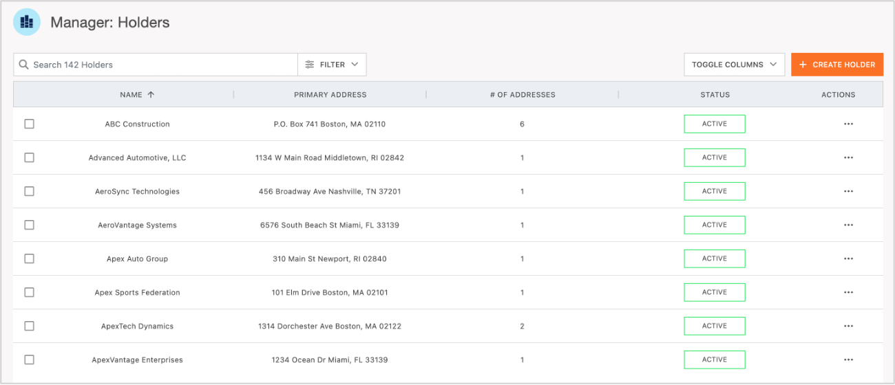Click address 1134 W Main Road Middletown
895x385 pixels.
pos(330,158)
